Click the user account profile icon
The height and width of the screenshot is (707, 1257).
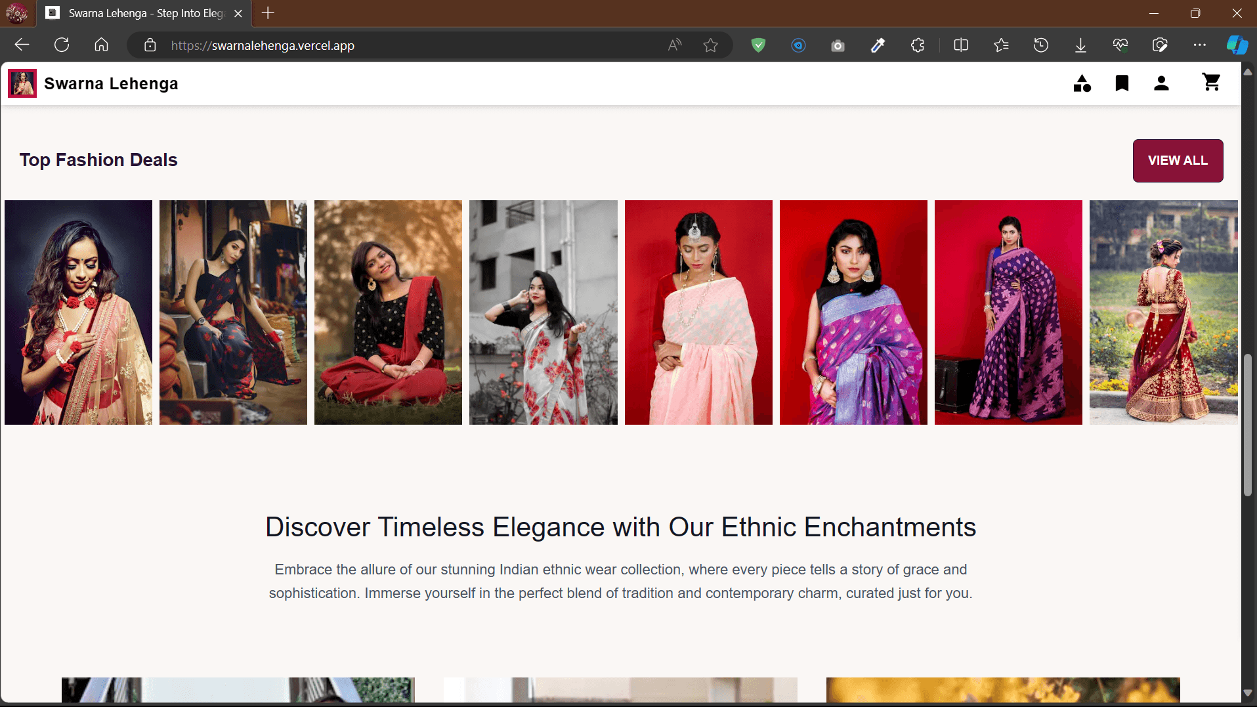click(1161, 83)
